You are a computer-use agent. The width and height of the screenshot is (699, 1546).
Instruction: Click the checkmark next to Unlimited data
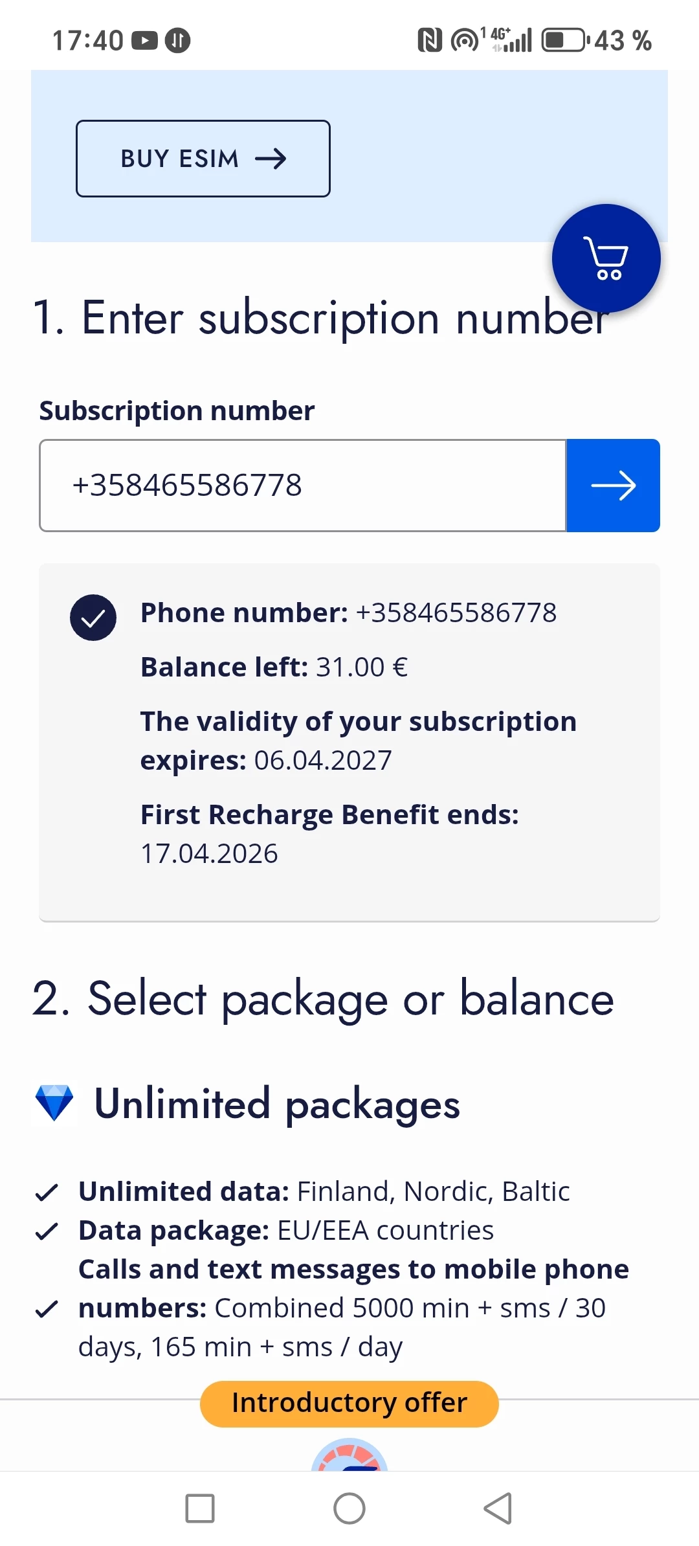tap(47, 1192)
